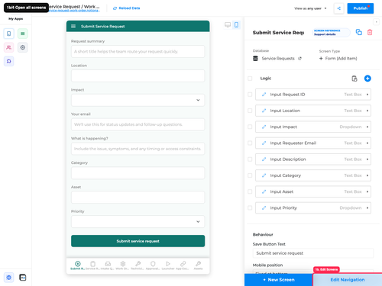Image resolution: width=382 pixels, height=286 pixels.
Task: Open the settings gear icon in sidebar
Action: pyautogui.click(x=23, y=47)
